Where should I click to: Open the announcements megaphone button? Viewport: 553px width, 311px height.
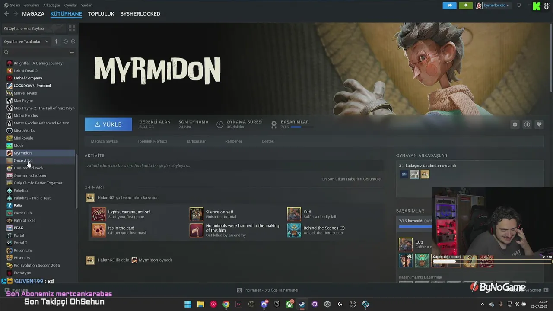coord(449,6)
